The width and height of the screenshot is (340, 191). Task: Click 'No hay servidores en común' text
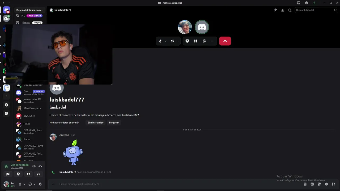click(x=64, y=123)
